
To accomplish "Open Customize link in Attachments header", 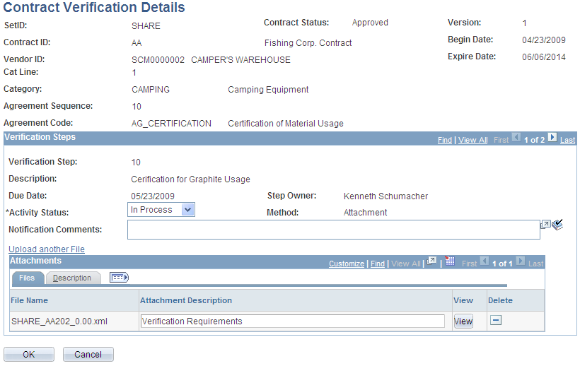I will pos(347,264).
